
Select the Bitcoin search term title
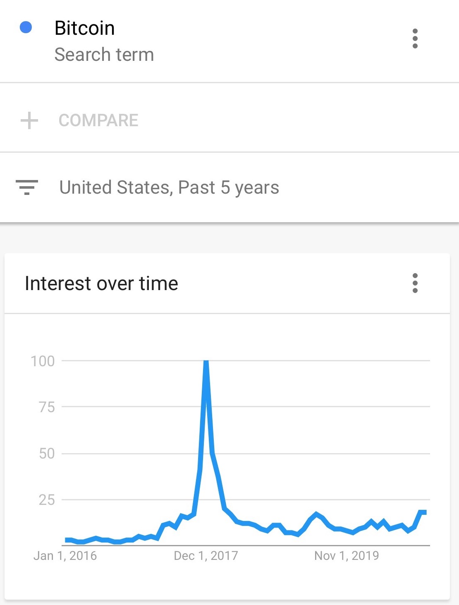click(x=84, y=28)
